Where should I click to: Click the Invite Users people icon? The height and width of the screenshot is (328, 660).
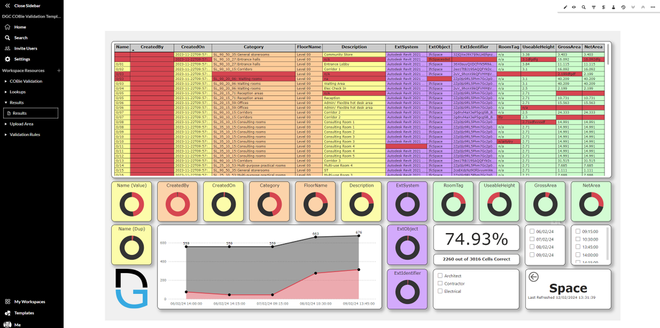tap(7, 48)
